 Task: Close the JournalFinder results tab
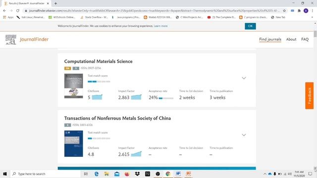pos(48,3)
